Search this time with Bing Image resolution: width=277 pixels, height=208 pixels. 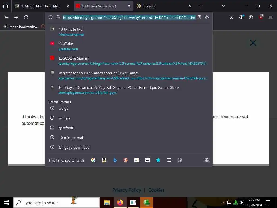pos(115,160)
